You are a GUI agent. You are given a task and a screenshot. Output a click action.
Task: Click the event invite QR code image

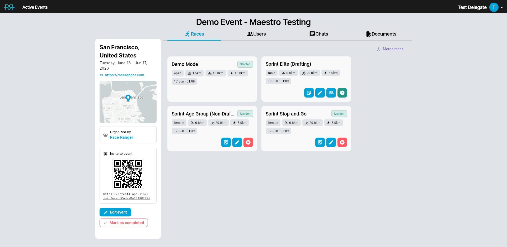tap(128, 174)
